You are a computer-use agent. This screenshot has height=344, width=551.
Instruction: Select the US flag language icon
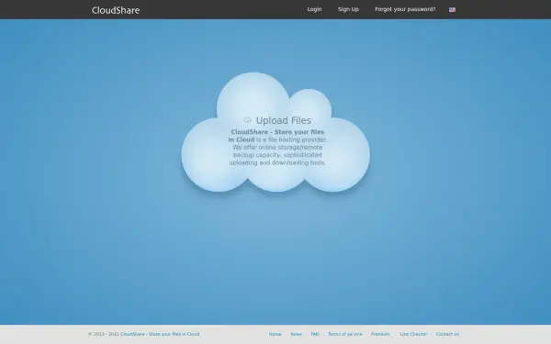tap(452, 10)
